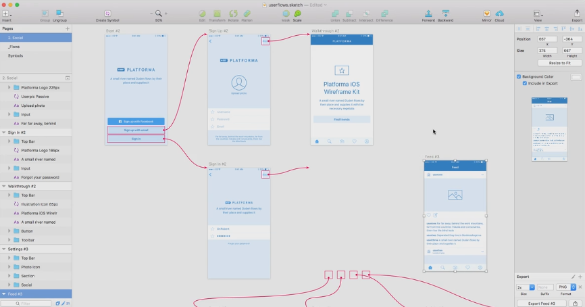This screenshot has height=307, width=585.
Task: Toggle the Include in Export checkbox
Action: pos(525,83)
